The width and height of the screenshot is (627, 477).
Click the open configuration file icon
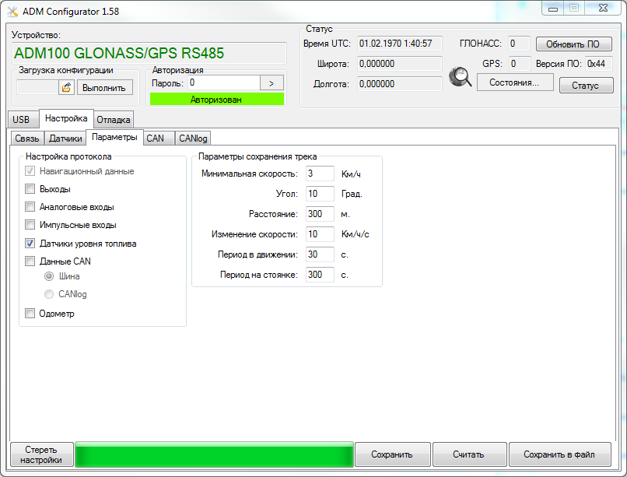point(66,87)
